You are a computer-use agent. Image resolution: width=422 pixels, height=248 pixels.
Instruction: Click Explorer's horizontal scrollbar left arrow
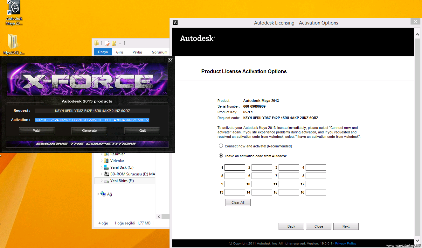coord(159,216)
